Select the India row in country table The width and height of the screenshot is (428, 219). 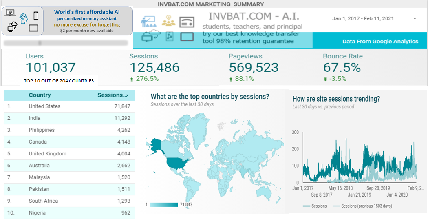click(x=69, y=118)
